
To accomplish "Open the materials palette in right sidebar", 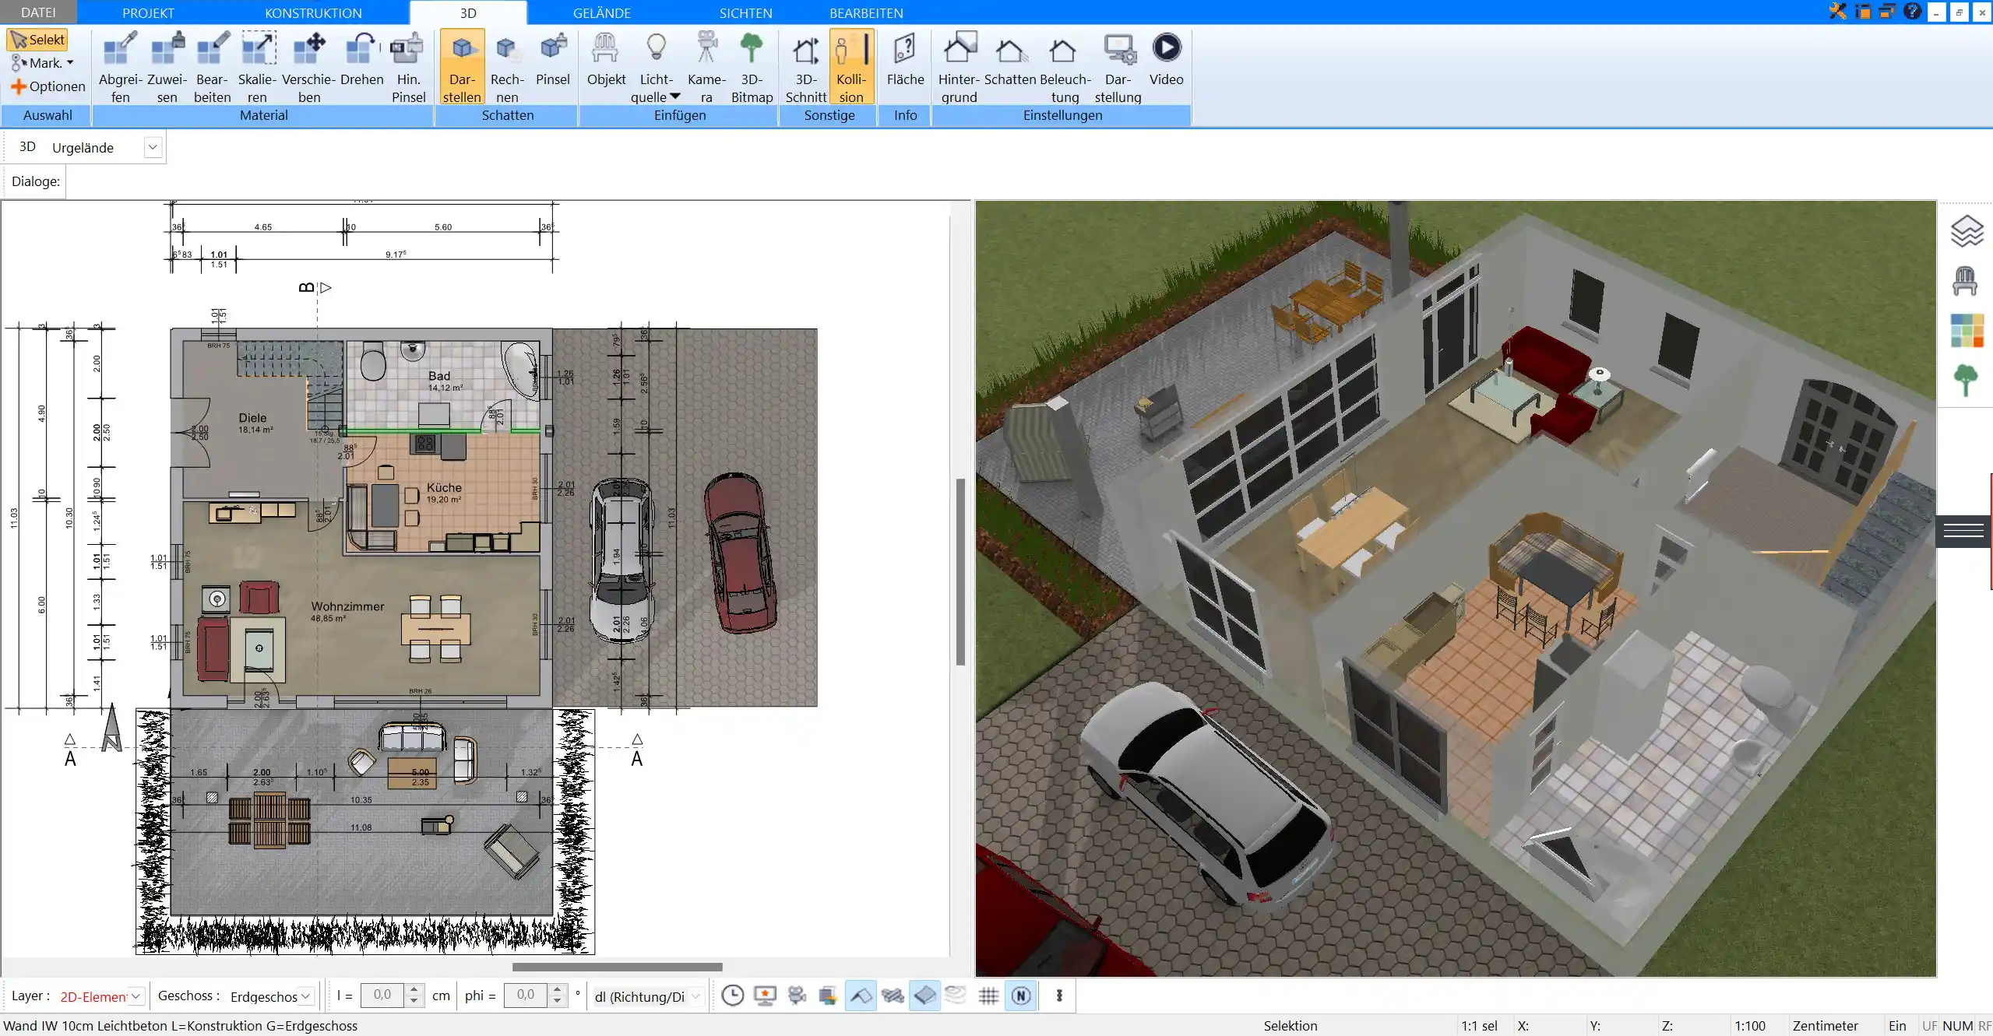I will [x=1967, y=331].
